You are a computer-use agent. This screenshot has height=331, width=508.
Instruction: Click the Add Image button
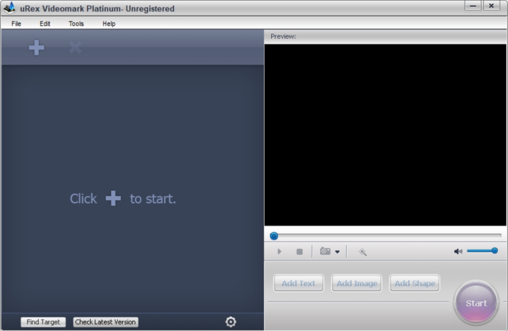(357, 283)
